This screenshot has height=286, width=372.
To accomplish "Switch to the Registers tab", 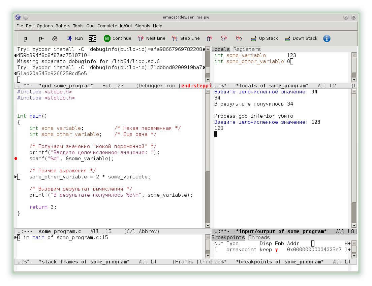I will [x=247, y=49].
